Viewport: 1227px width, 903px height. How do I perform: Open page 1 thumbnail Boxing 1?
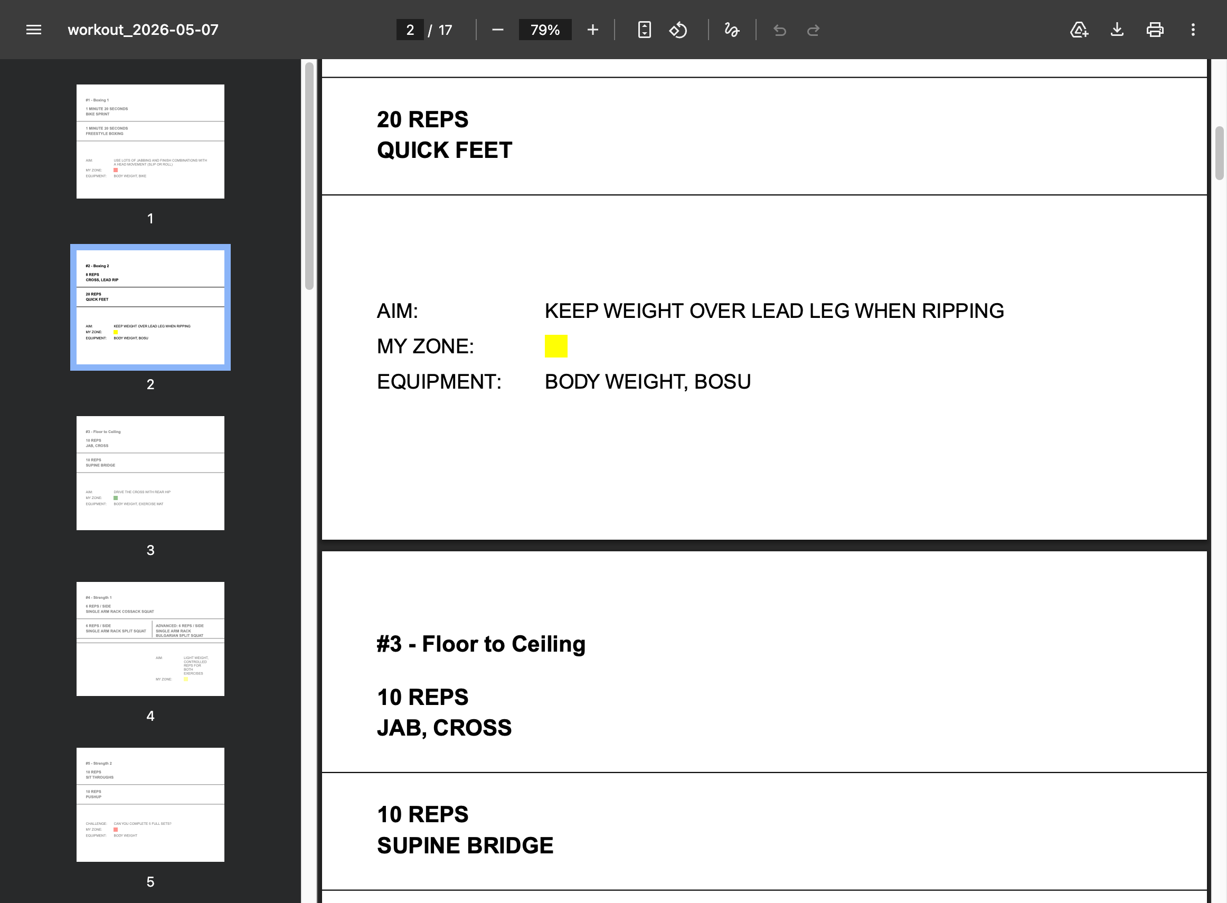(150, 142)
